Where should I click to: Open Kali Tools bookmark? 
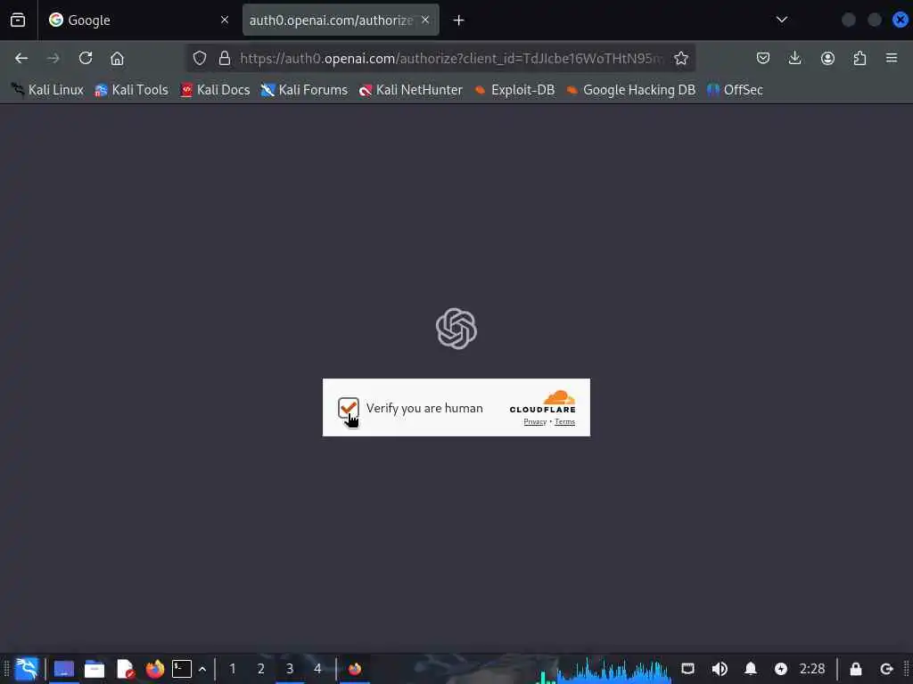pos(131,90)
